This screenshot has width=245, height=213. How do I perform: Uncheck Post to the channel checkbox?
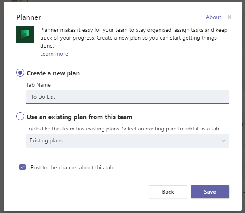[x=23, y=167]
